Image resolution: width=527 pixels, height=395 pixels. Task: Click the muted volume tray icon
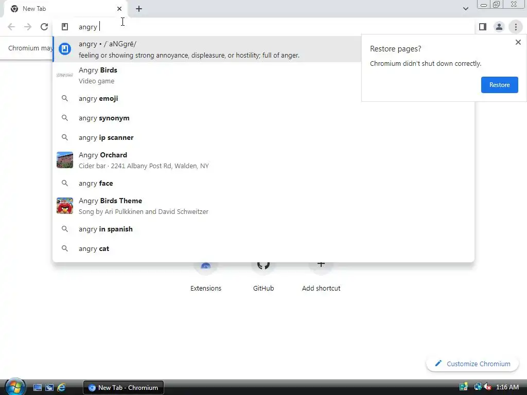[x=487, y=387]
